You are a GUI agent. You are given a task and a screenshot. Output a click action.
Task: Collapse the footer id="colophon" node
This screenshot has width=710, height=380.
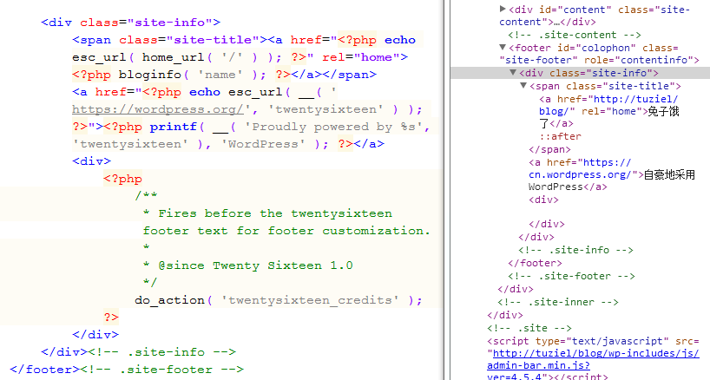[503, 48]
